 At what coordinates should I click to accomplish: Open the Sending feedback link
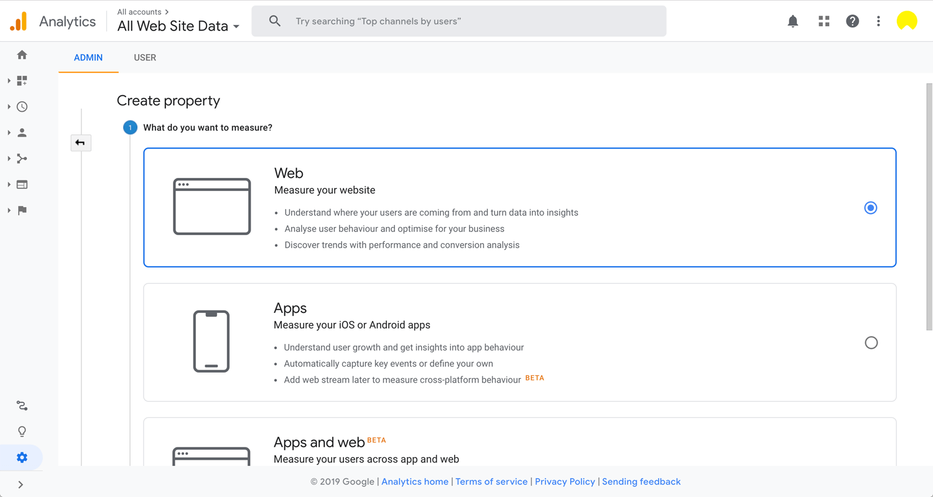pyautogui.click(x=641, y=481)
